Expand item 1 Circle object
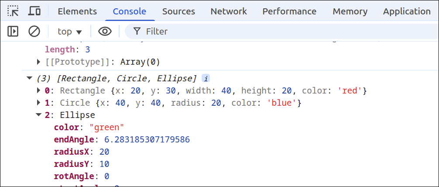This screenshot has width=439, height=187. point(39,103)
